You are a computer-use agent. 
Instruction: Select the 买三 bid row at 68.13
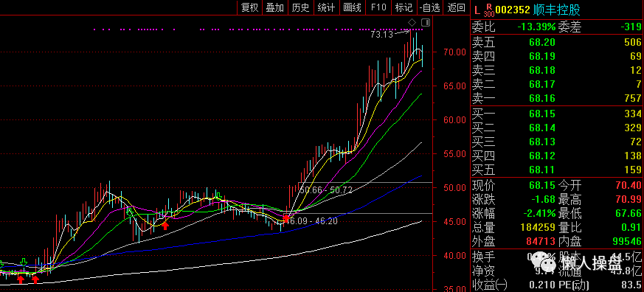556,142
